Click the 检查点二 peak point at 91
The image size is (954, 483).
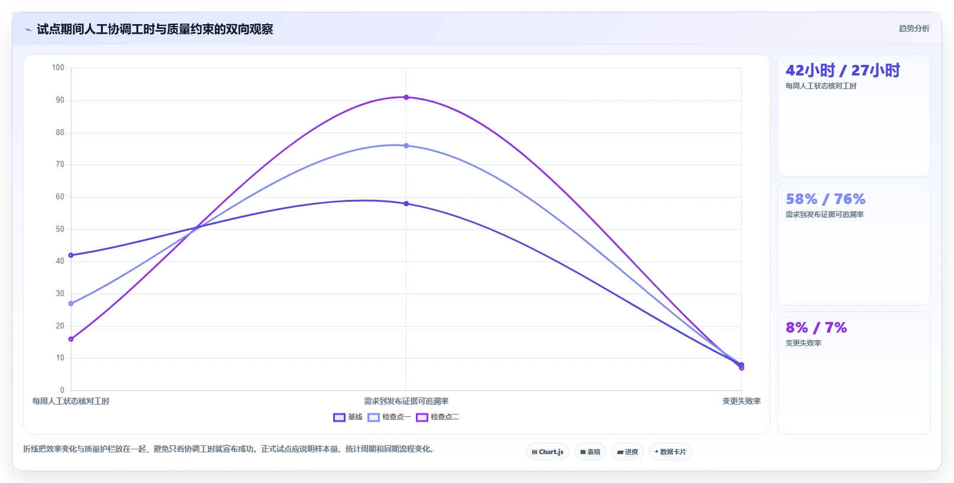(406, 97)
